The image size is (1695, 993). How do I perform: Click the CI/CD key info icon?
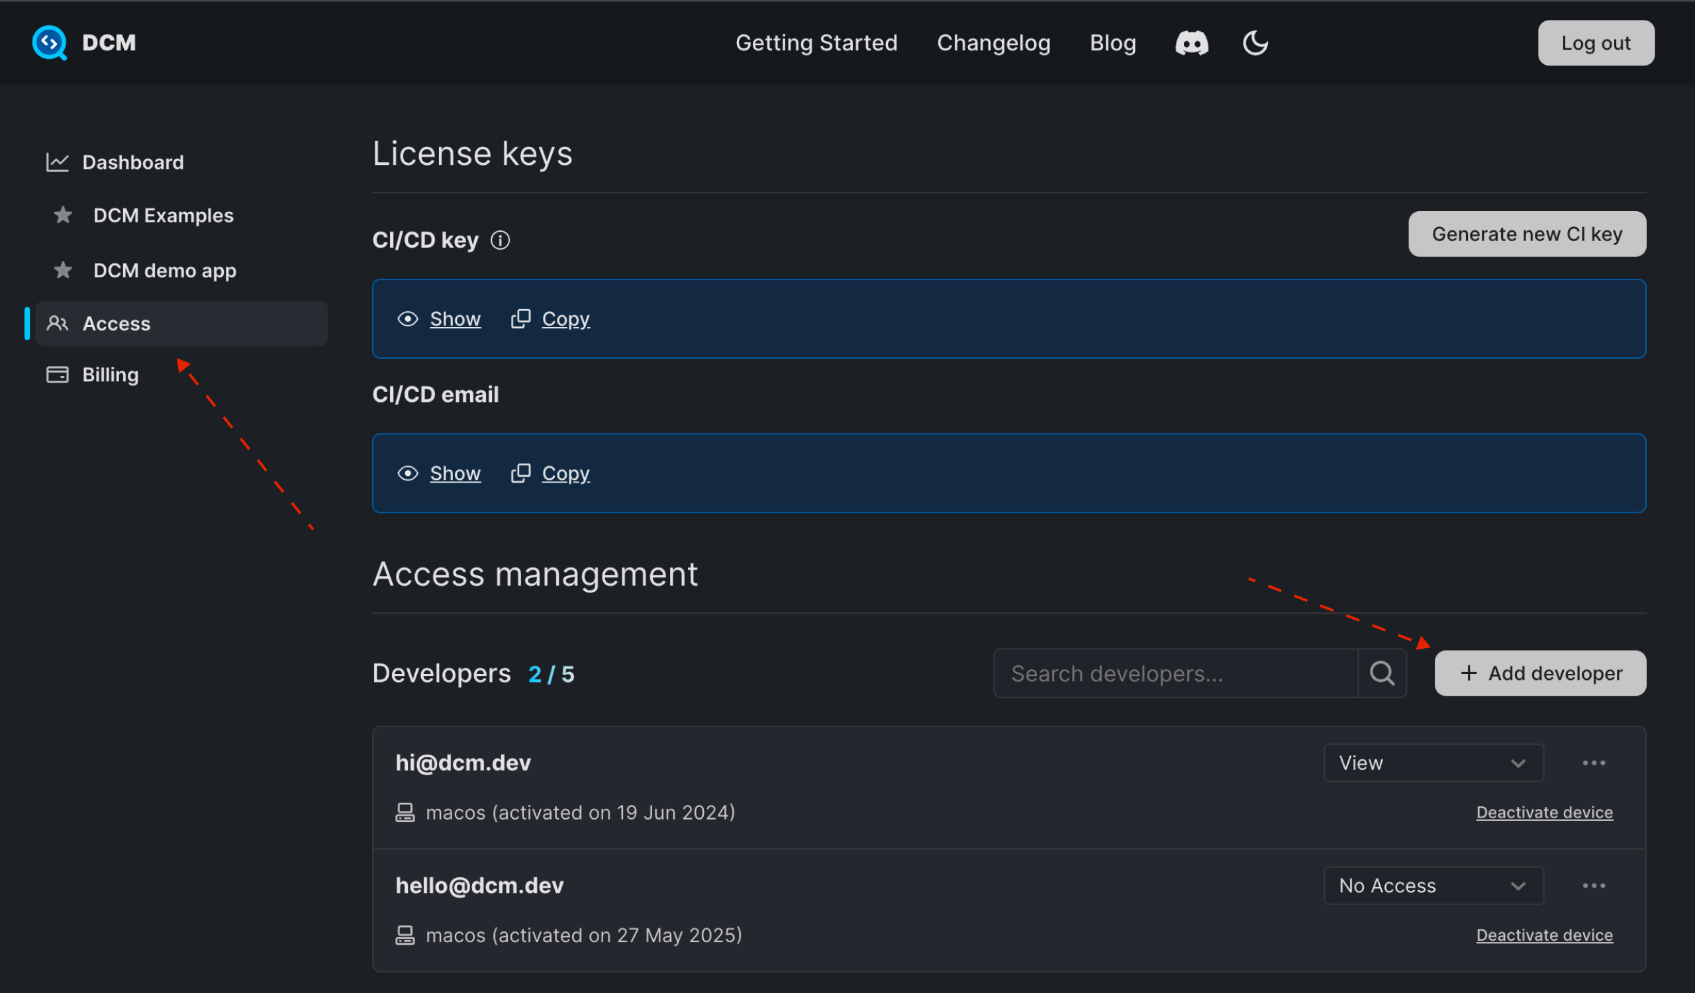click(x=501, y=240)
